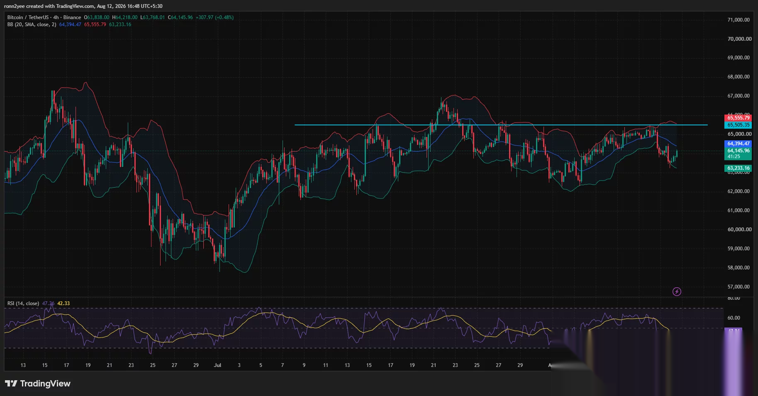Click the purple lightning bolt icon

677,291
